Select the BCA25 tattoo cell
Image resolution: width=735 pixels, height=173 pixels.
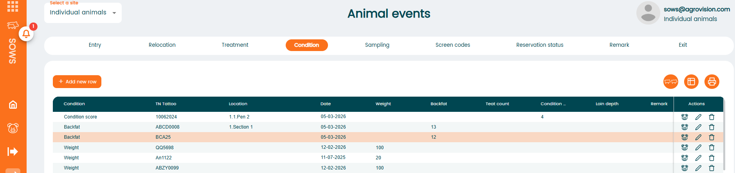(x=163, y=137)
